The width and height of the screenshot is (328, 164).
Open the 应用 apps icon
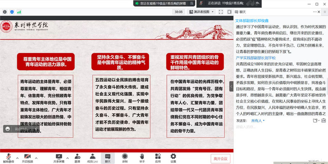click(x=158, y=158)
